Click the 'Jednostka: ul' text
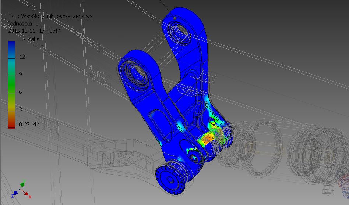349x205 pixels. point(24,23)
